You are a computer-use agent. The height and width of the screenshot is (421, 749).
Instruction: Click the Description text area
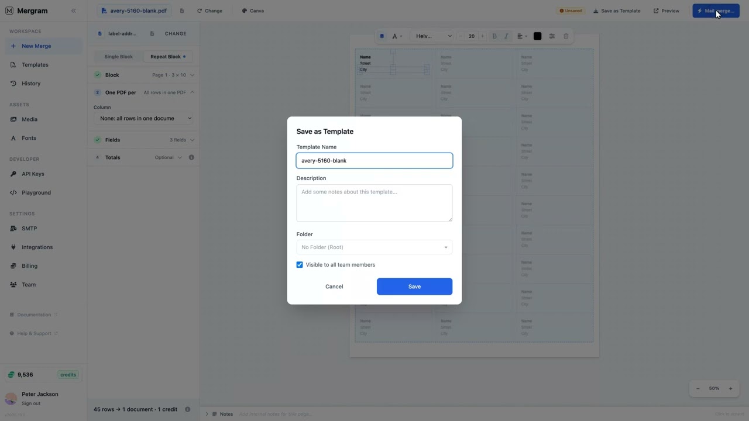[374, 203]
